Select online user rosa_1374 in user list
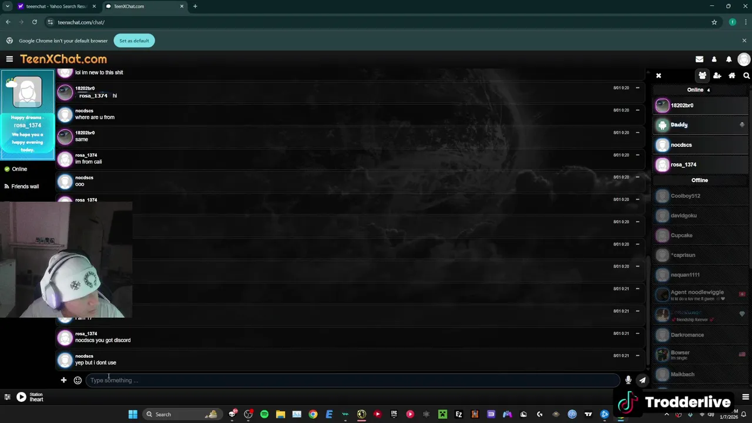 701,164
